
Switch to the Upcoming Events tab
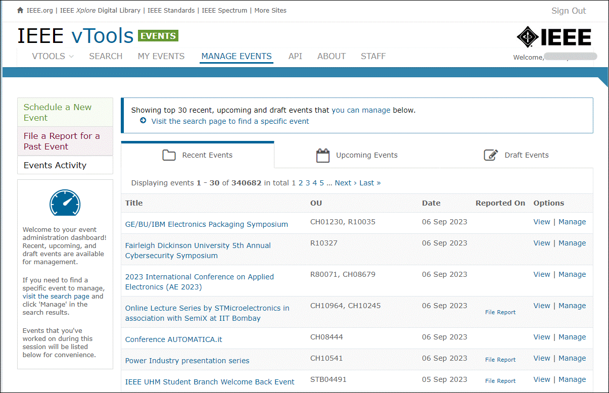click(x=366, y=155)
